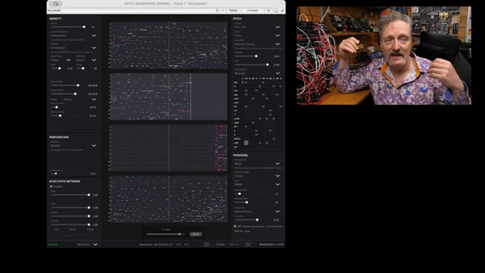Image resolution: width=485 pixels, height=273 pixels.
Task: Open the Direction dropdown in Density
Action: pos(86,60)
